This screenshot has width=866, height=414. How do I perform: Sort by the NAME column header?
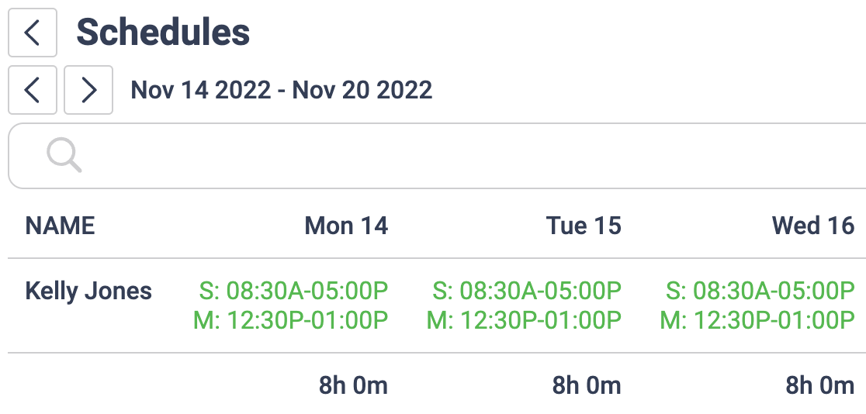coord(61,226)
